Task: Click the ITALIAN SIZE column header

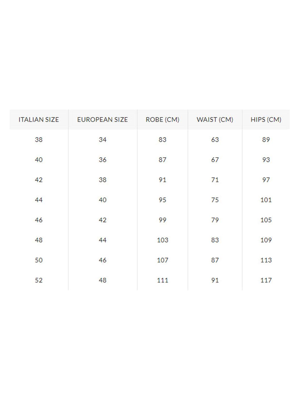Action: coord(39,120)
